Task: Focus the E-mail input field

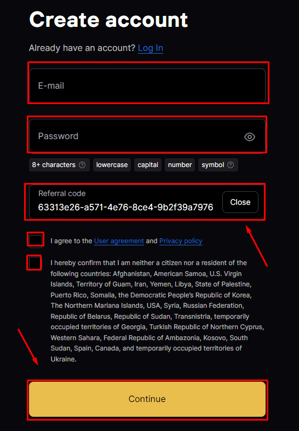Action: (147, 86)
